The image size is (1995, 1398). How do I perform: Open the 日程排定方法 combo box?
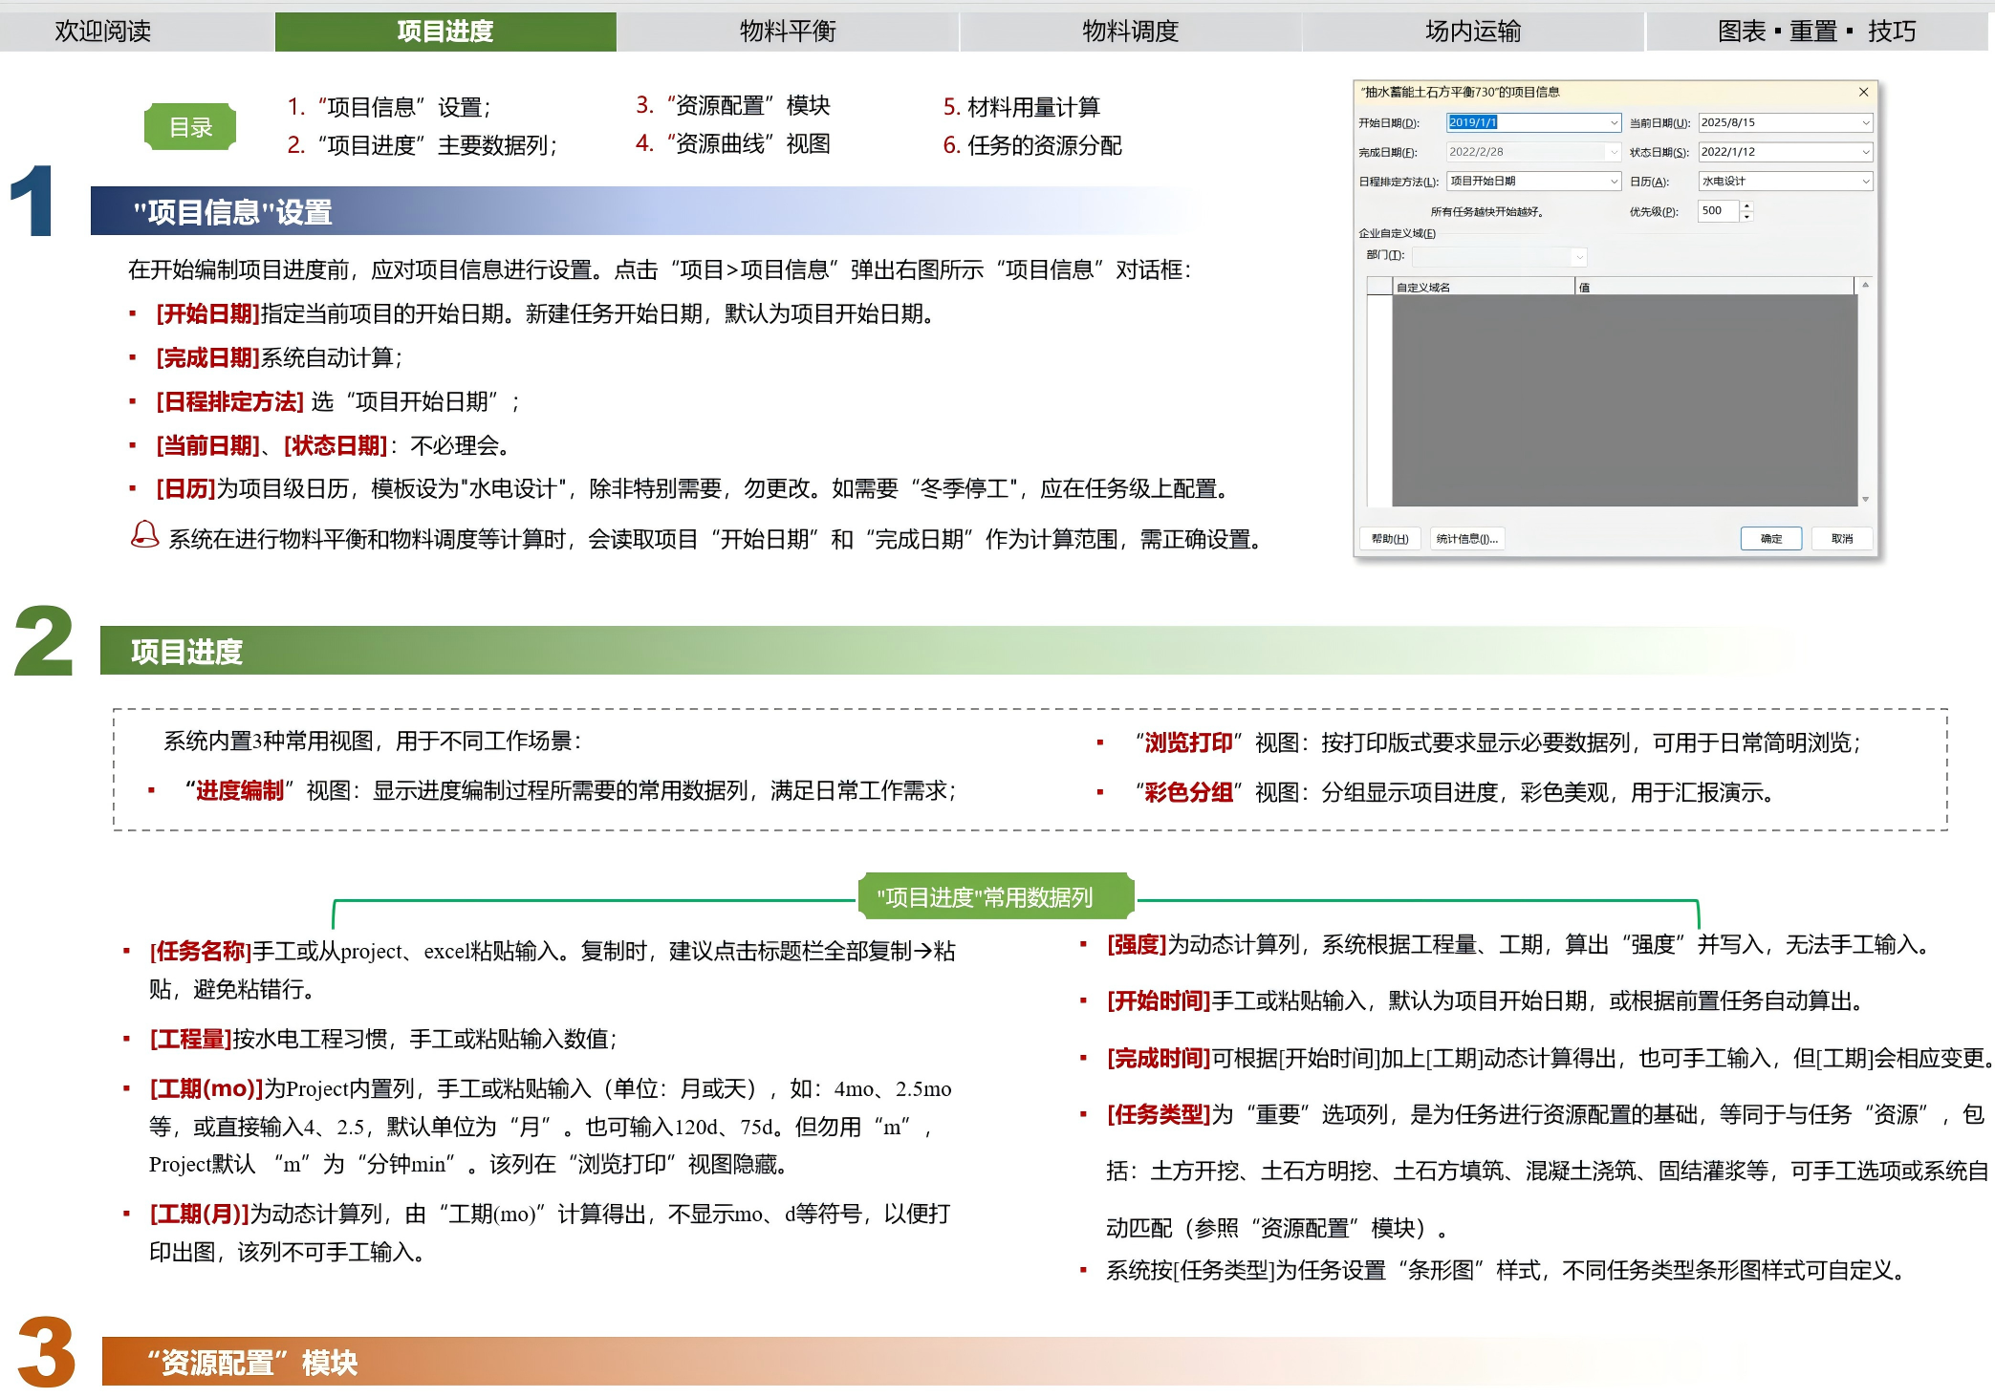coord(1615,181)
